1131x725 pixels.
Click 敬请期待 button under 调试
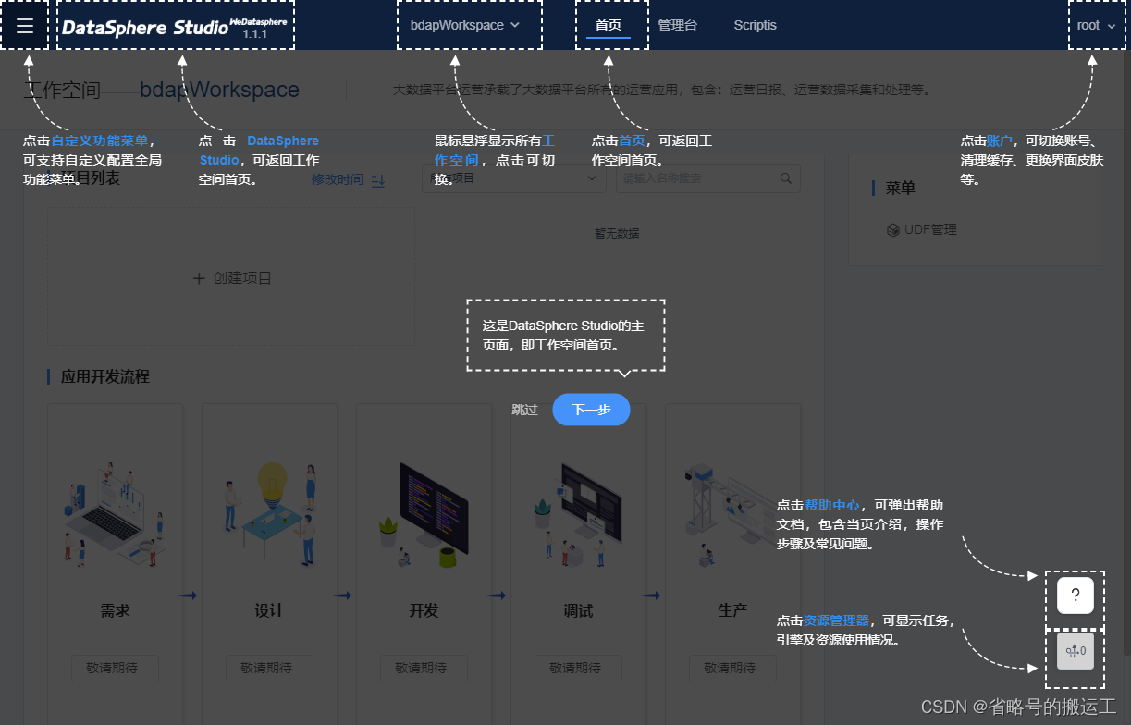pos(578,668)
